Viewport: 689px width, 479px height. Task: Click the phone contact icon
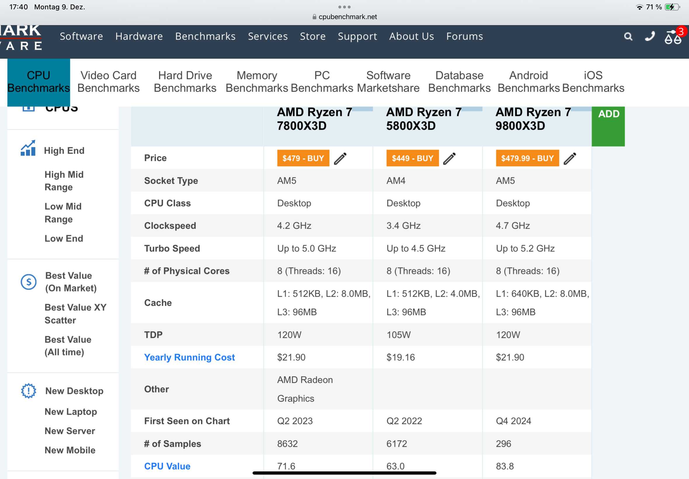(x=649, y=36)
